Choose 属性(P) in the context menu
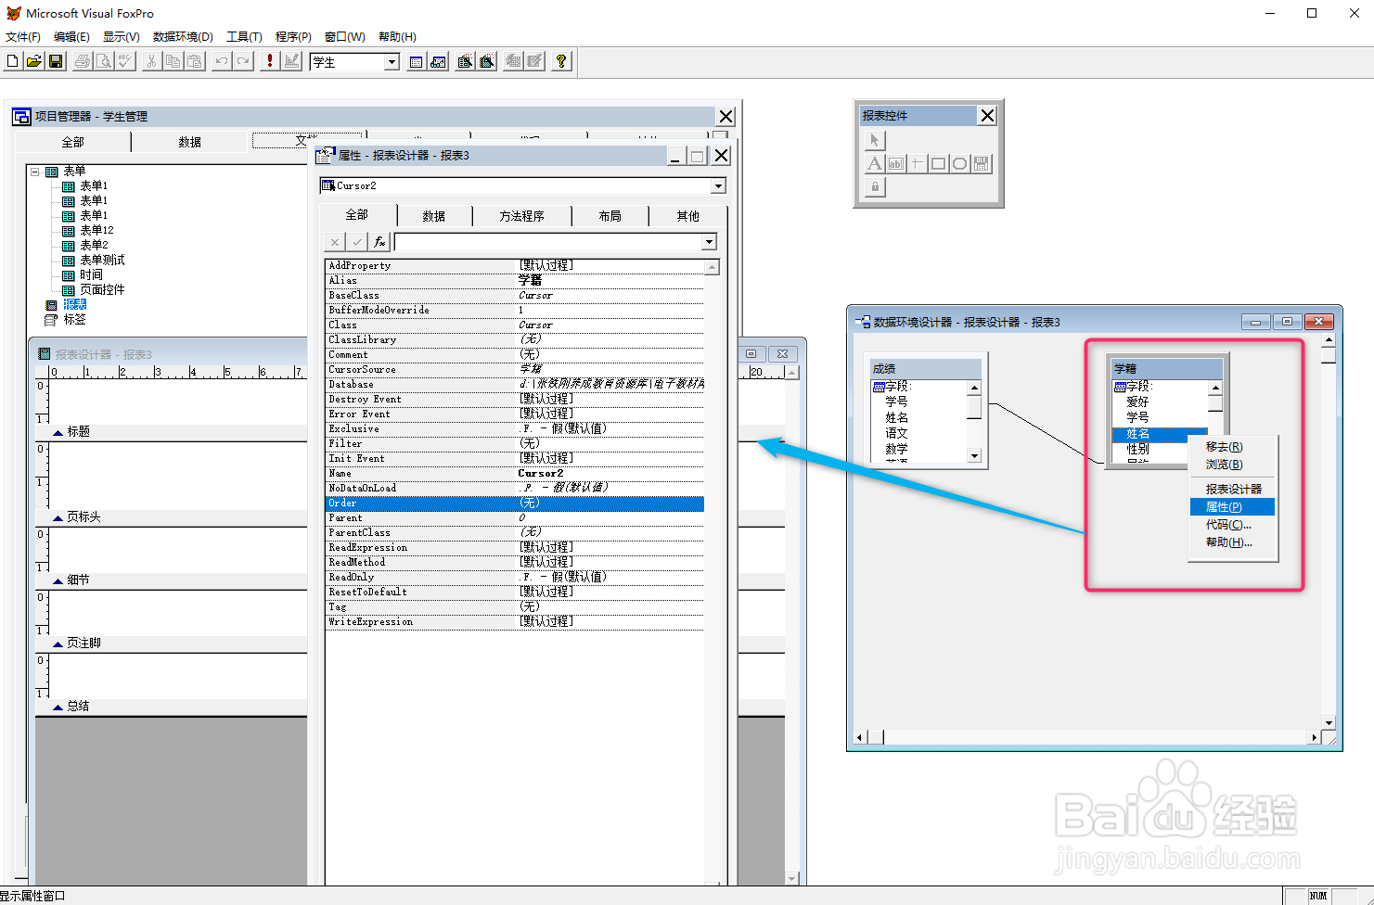 click(1232, 507)
